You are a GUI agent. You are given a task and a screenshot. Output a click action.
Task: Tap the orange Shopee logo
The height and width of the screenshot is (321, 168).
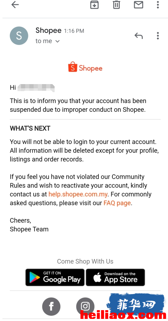click(85, 67)
